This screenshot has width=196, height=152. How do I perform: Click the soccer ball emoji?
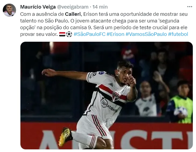click(69, 34)
